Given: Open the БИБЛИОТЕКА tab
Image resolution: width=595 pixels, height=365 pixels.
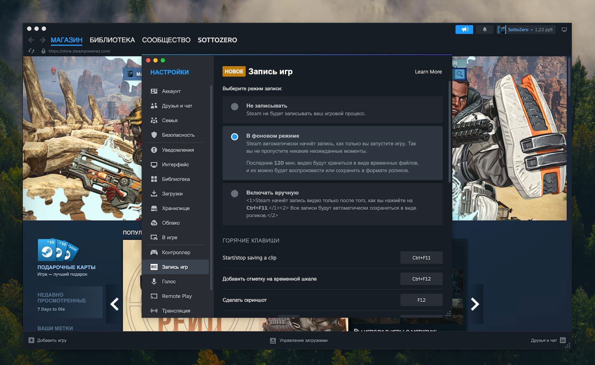Looking at the screenshot, I should coord(112,40).
